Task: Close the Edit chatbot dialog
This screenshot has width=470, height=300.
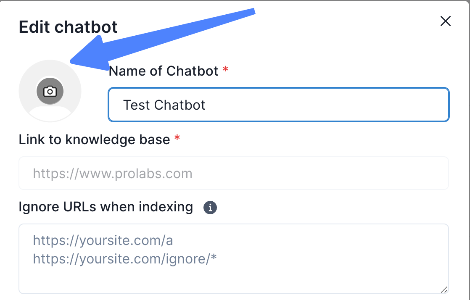Action: pyautogui.click(x=445, y=21)
